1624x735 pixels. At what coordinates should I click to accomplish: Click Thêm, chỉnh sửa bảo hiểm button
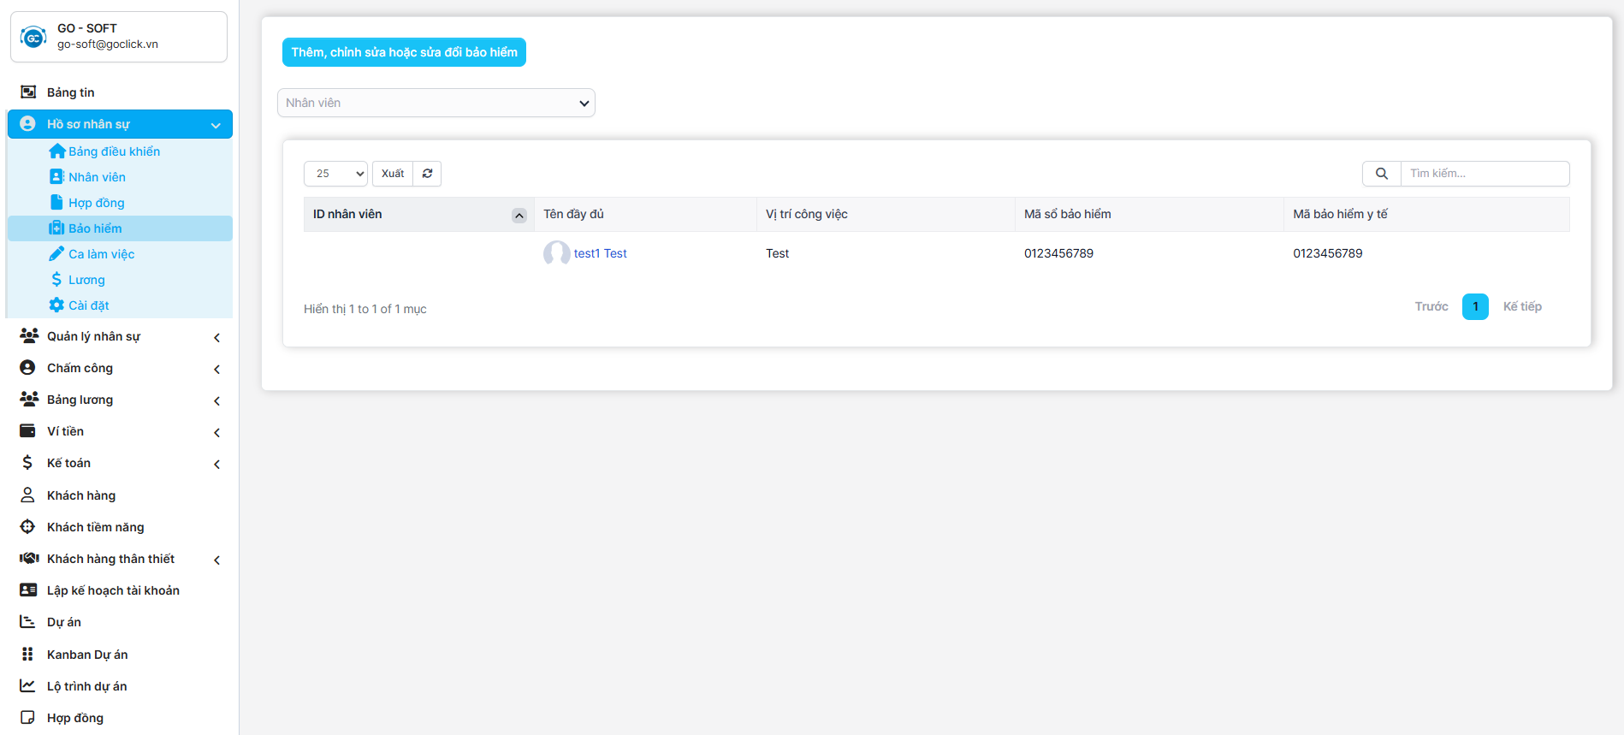pos(404,52)
